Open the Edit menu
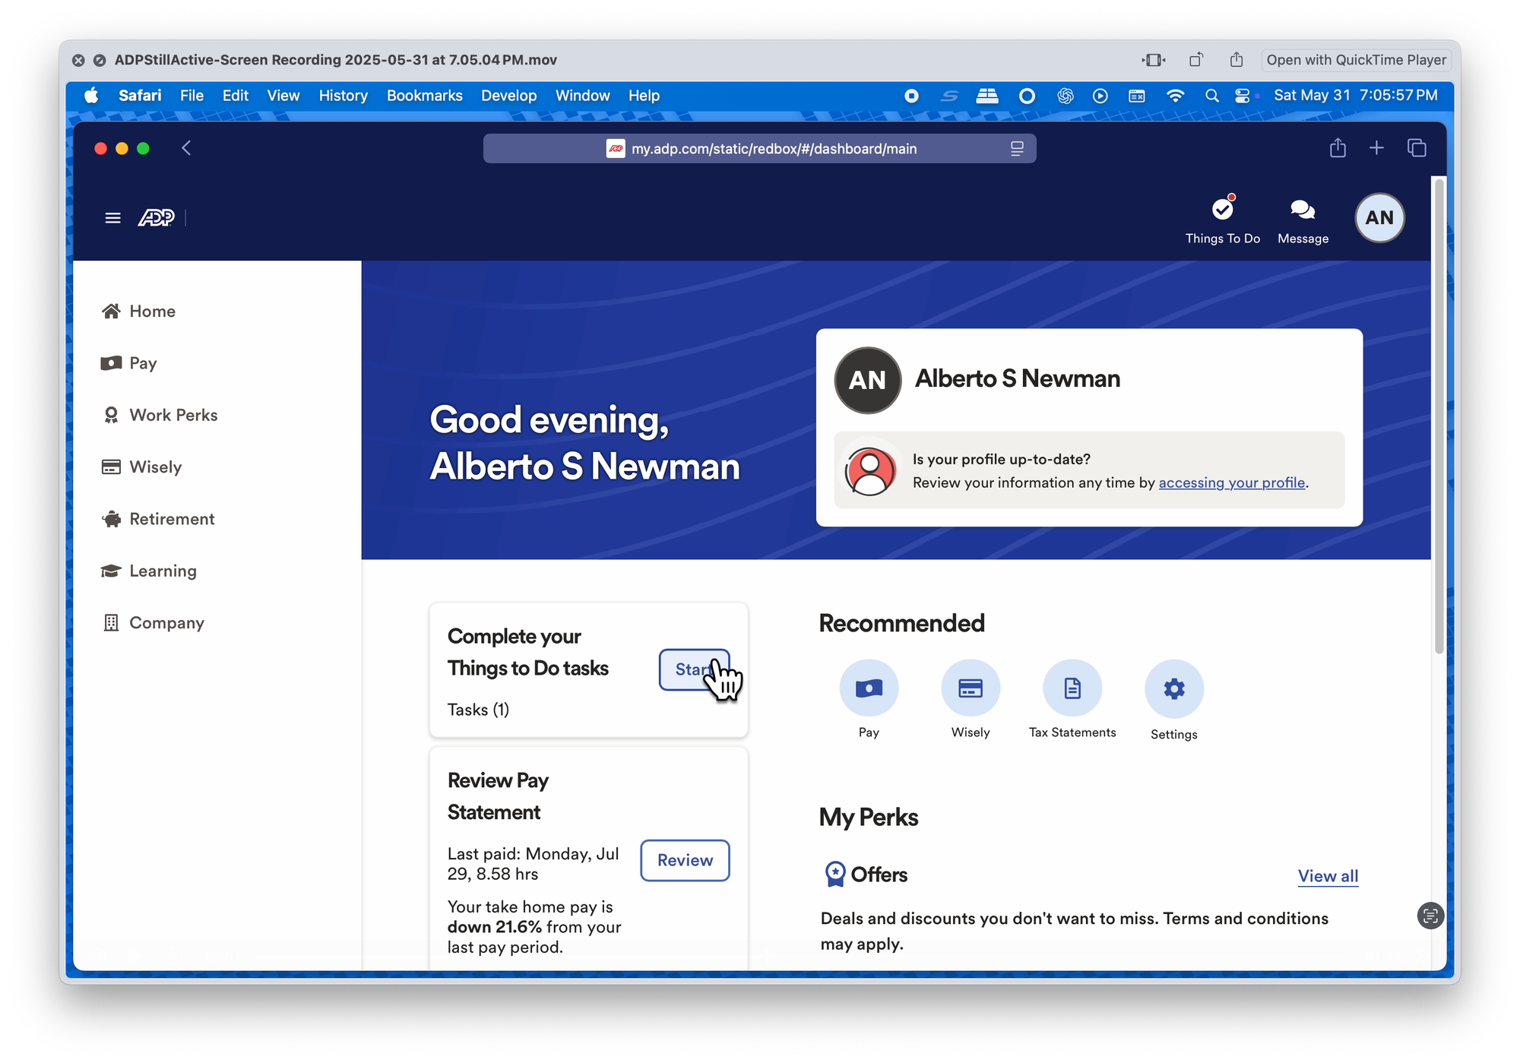1520x1063 pixels. coord(235,96)
